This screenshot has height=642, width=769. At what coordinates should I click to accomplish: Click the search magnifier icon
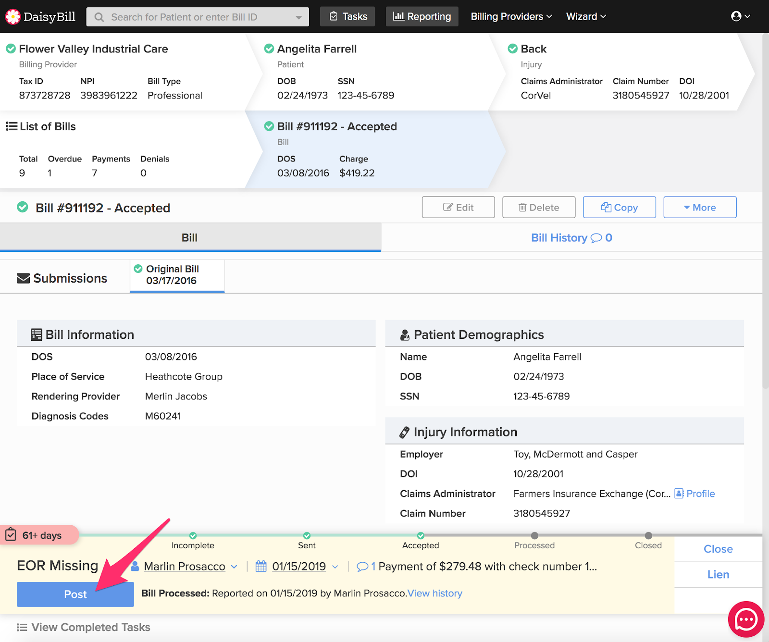click(x=99, y=17)
